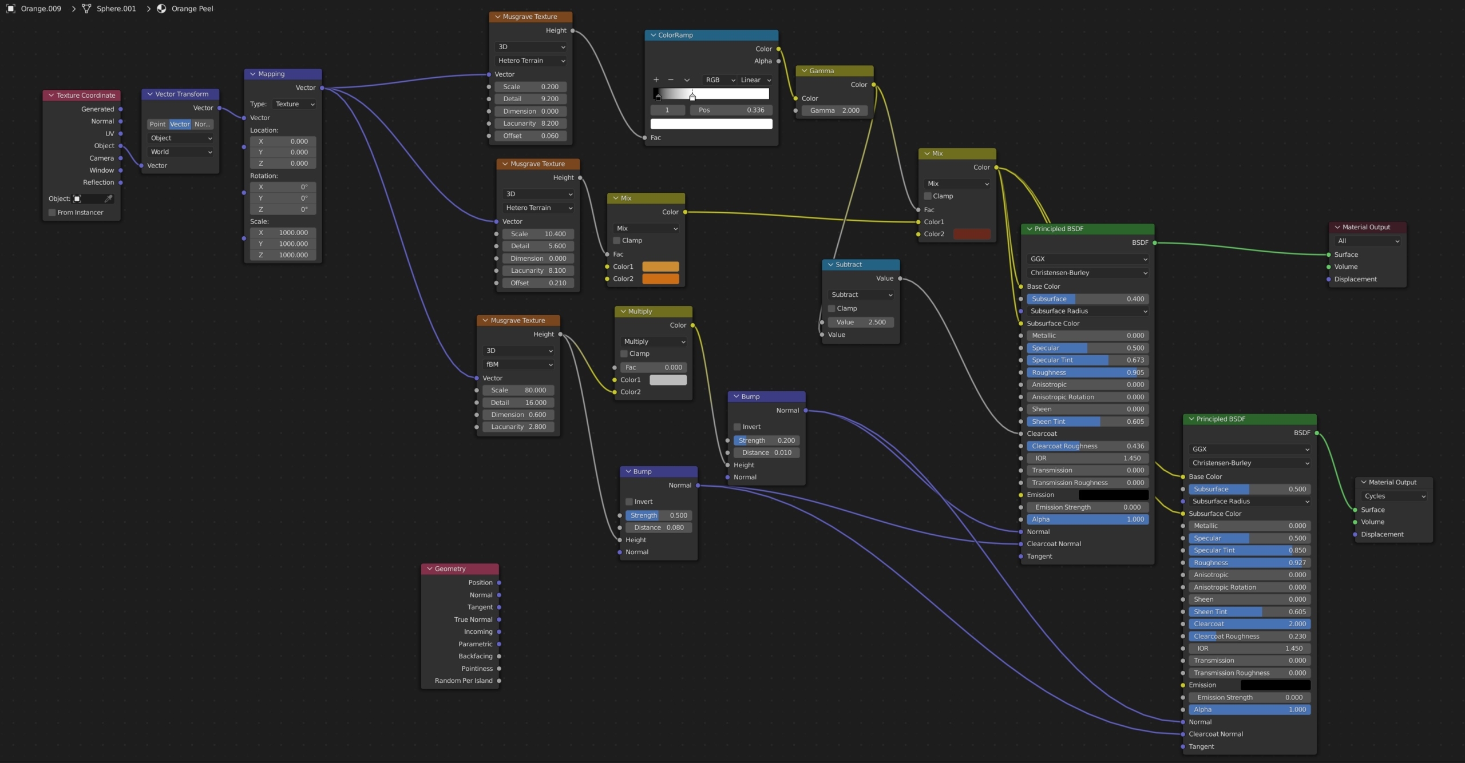Viewport: 1465px width, 763px height.
Task: Click the orange Color1 swatch in Mix node
Action: 660,267
